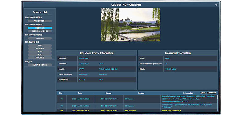Click the NDI Video Frame Information heading
244x115 pixels.
point(97,53)
